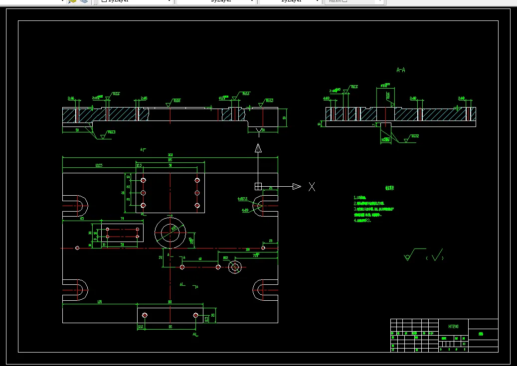Image resolution: width=517 pixels, height=366 pixels.
Task: Select the A-A section view title
Action: pos(401,70)
